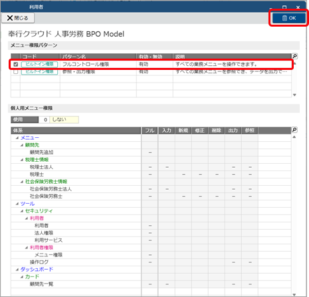Click the フルコントロール権限 pattern name cell

(98, 65)
